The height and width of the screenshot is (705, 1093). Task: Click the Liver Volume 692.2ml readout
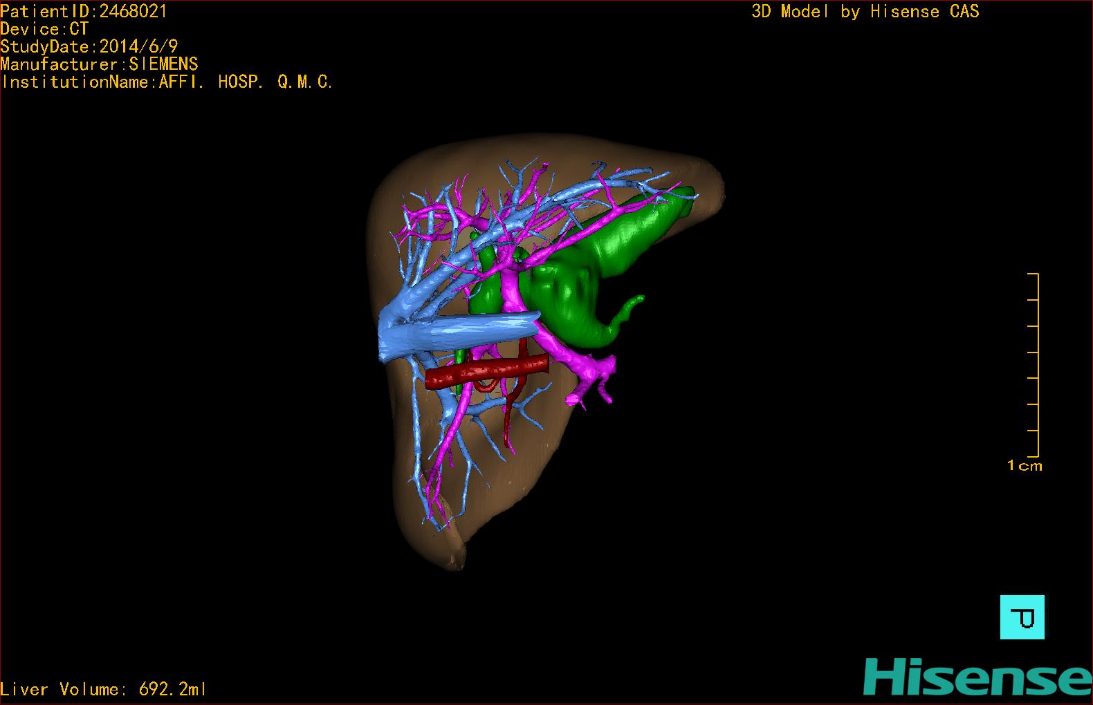click(x=104, y=689)
